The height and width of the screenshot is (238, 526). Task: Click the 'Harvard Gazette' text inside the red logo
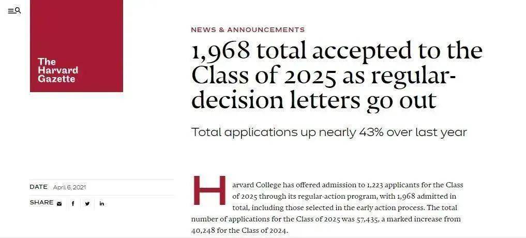tap(58, 75)
